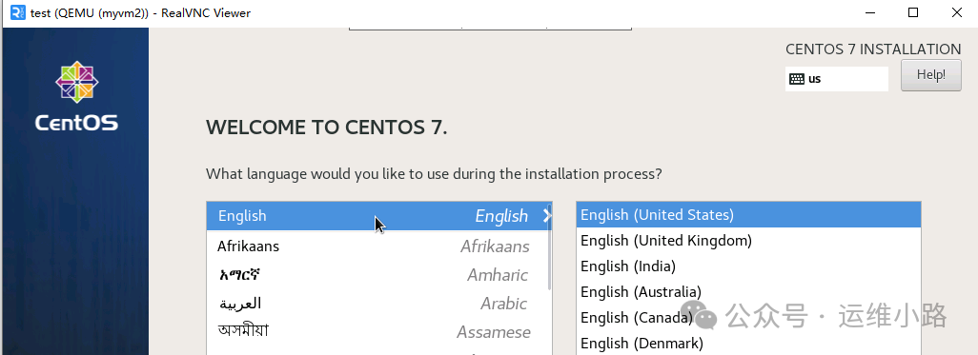Select the us keyboard layout indicator
This screenshot has width=978, height=355.
(x=836, y=79)
